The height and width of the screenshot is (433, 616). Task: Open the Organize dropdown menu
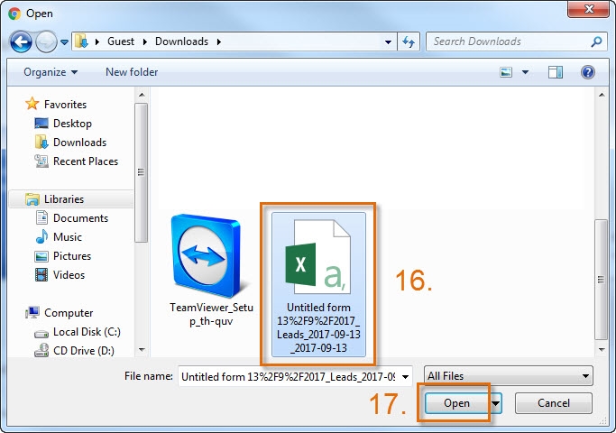click(51, 72)
